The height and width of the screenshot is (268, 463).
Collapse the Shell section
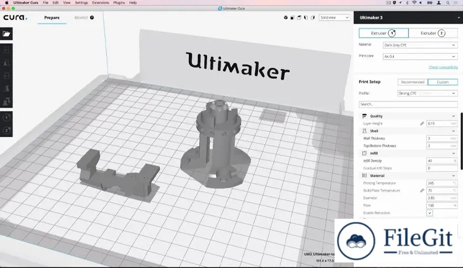[454, 131]
